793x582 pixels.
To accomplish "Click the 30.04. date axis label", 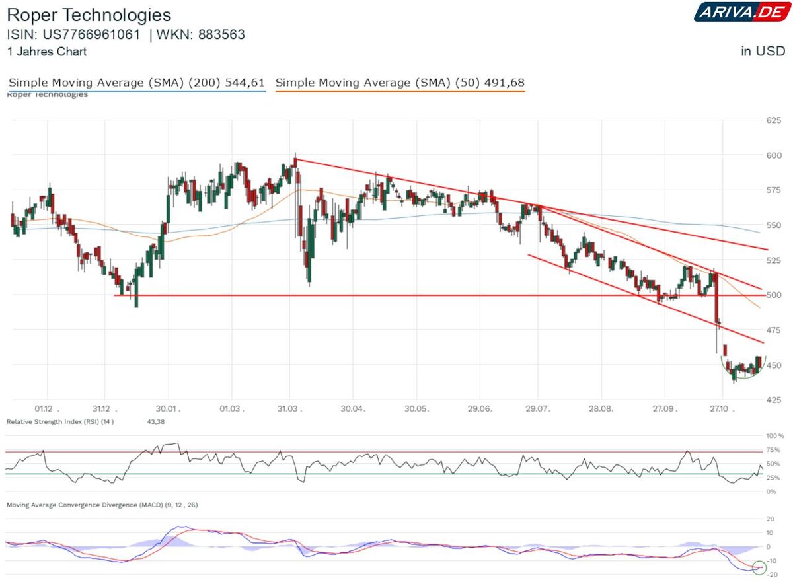I will [354, 409].
